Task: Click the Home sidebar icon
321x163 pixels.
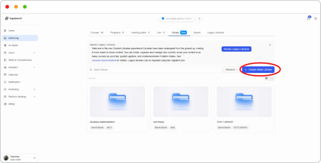Action: pyautogui.click(x=5, y=31)
